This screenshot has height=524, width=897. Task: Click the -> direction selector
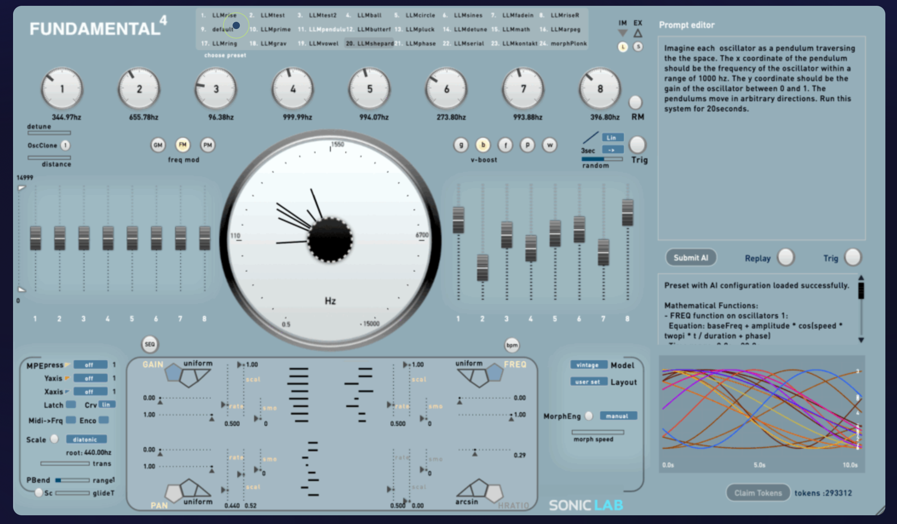[x=613, y=150]
